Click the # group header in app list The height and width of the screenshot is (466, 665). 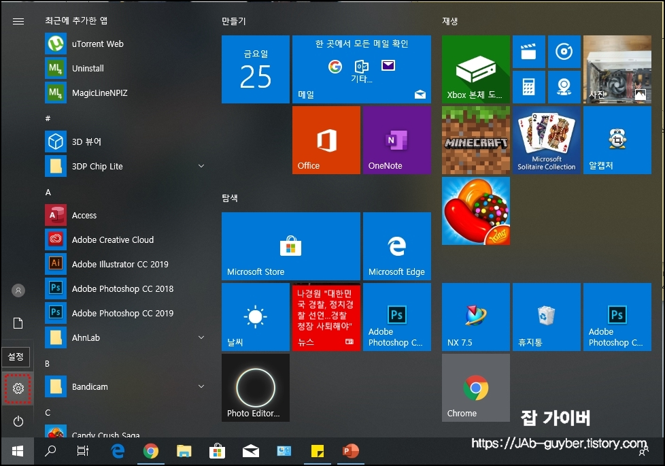click(48, 118)
